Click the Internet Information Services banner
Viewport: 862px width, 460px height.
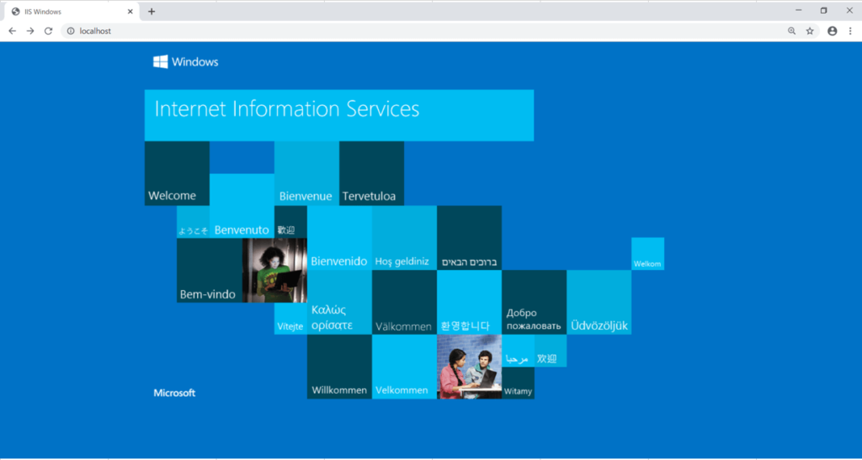(338, 115)
